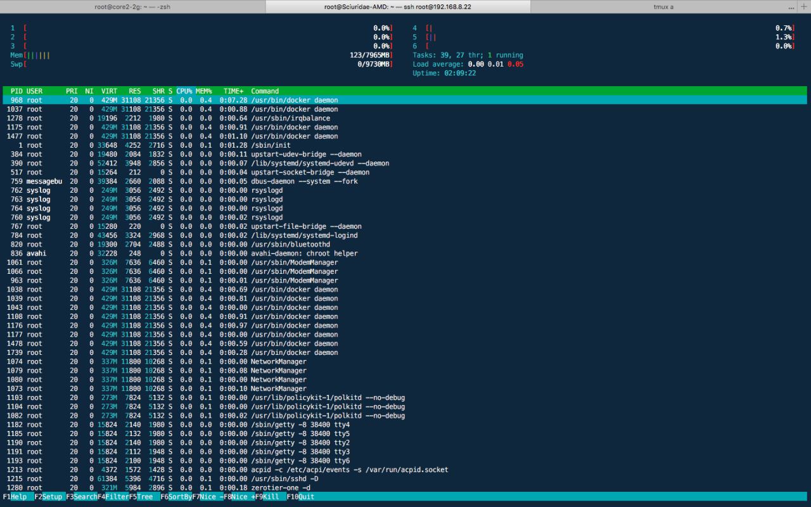Select getty tty2 process row
This screenshot has height=507, width=811.
(405, 443)
